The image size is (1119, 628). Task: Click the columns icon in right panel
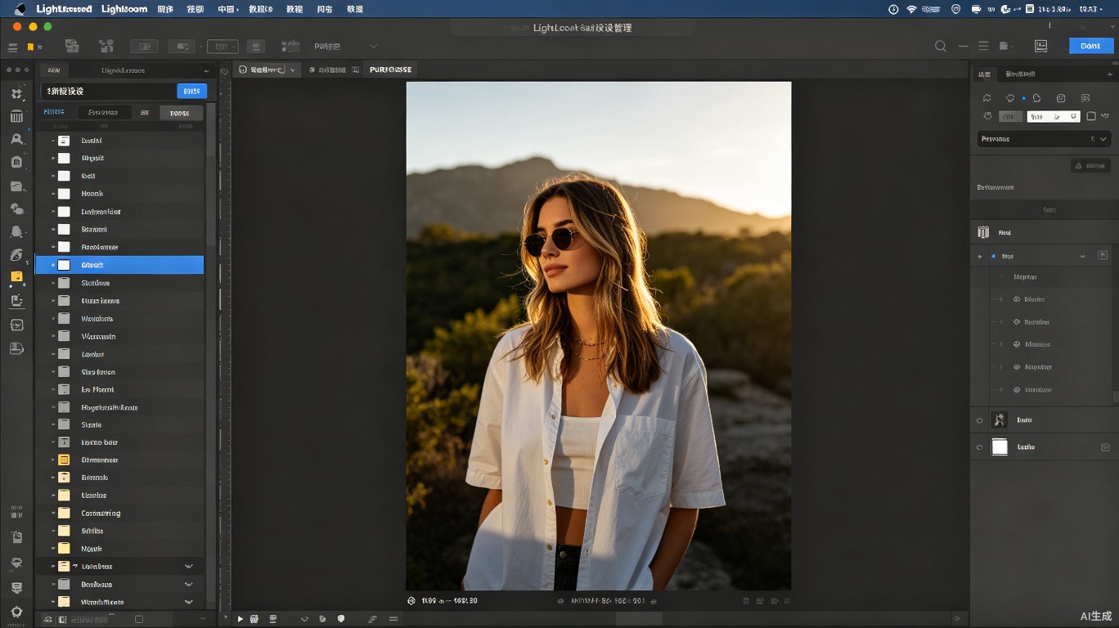pyautogui.click(x=983, y=232)
